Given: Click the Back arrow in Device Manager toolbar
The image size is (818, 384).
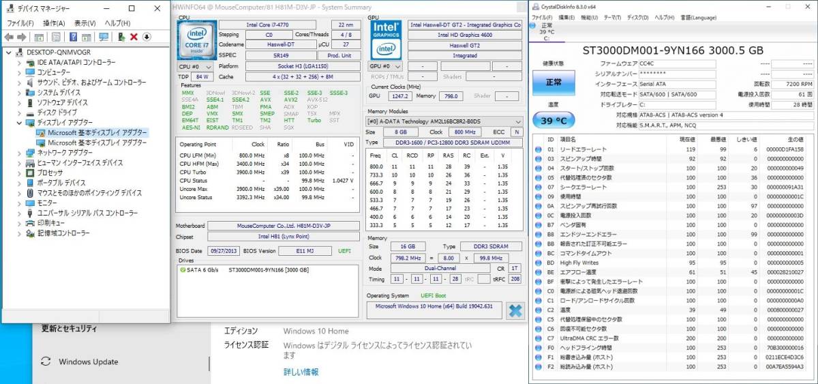Looking at the screenshot, I should click(x=9, y=37).
